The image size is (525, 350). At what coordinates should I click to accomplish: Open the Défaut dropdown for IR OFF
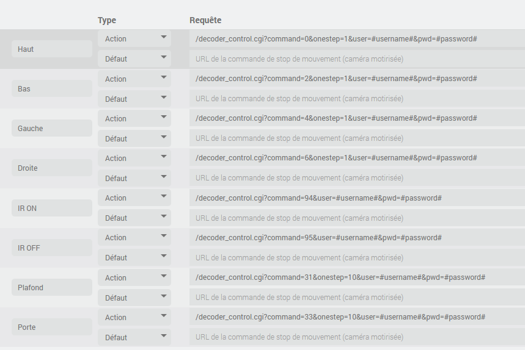pyautogui.click(x=134, y=257)
